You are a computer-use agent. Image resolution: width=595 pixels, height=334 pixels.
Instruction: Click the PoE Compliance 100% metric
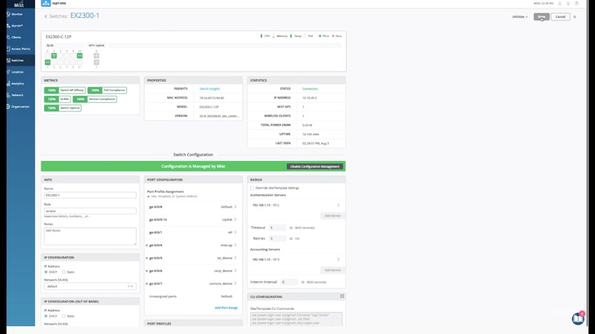107,90
